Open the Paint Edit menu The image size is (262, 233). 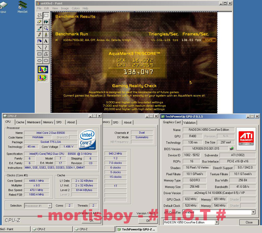47,8
